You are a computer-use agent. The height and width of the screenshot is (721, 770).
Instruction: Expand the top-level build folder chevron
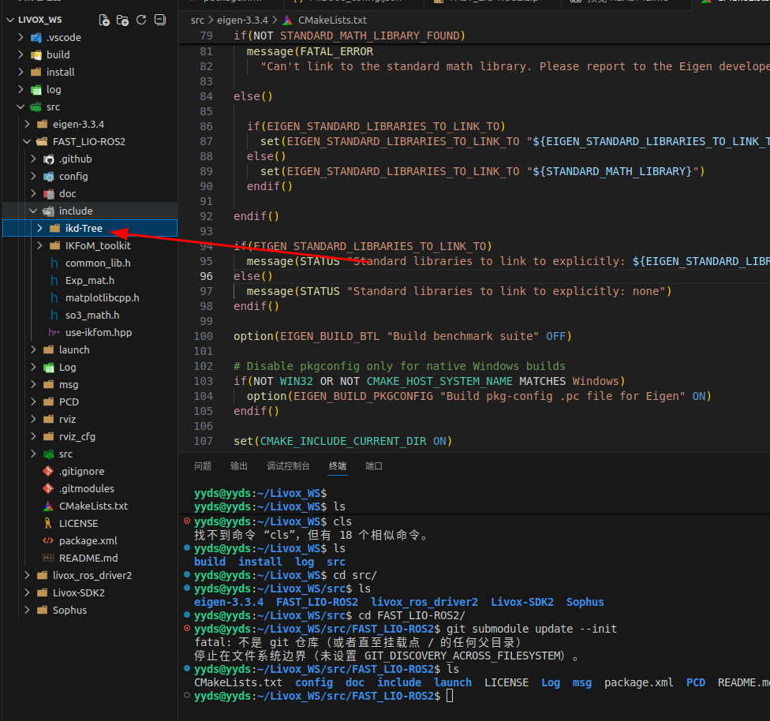pos(21,54)
